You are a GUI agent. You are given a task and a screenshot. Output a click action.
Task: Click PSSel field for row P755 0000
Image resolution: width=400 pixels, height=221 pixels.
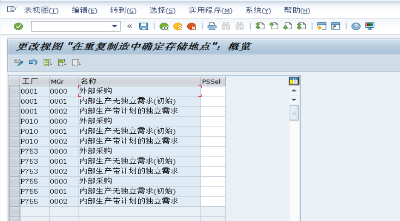click(213, 181)
